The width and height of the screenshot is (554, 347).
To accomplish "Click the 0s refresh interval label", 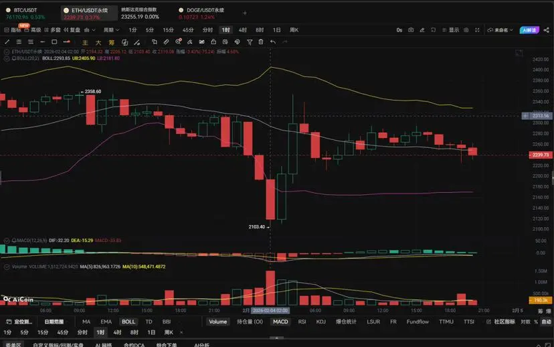I will point(399,30).
